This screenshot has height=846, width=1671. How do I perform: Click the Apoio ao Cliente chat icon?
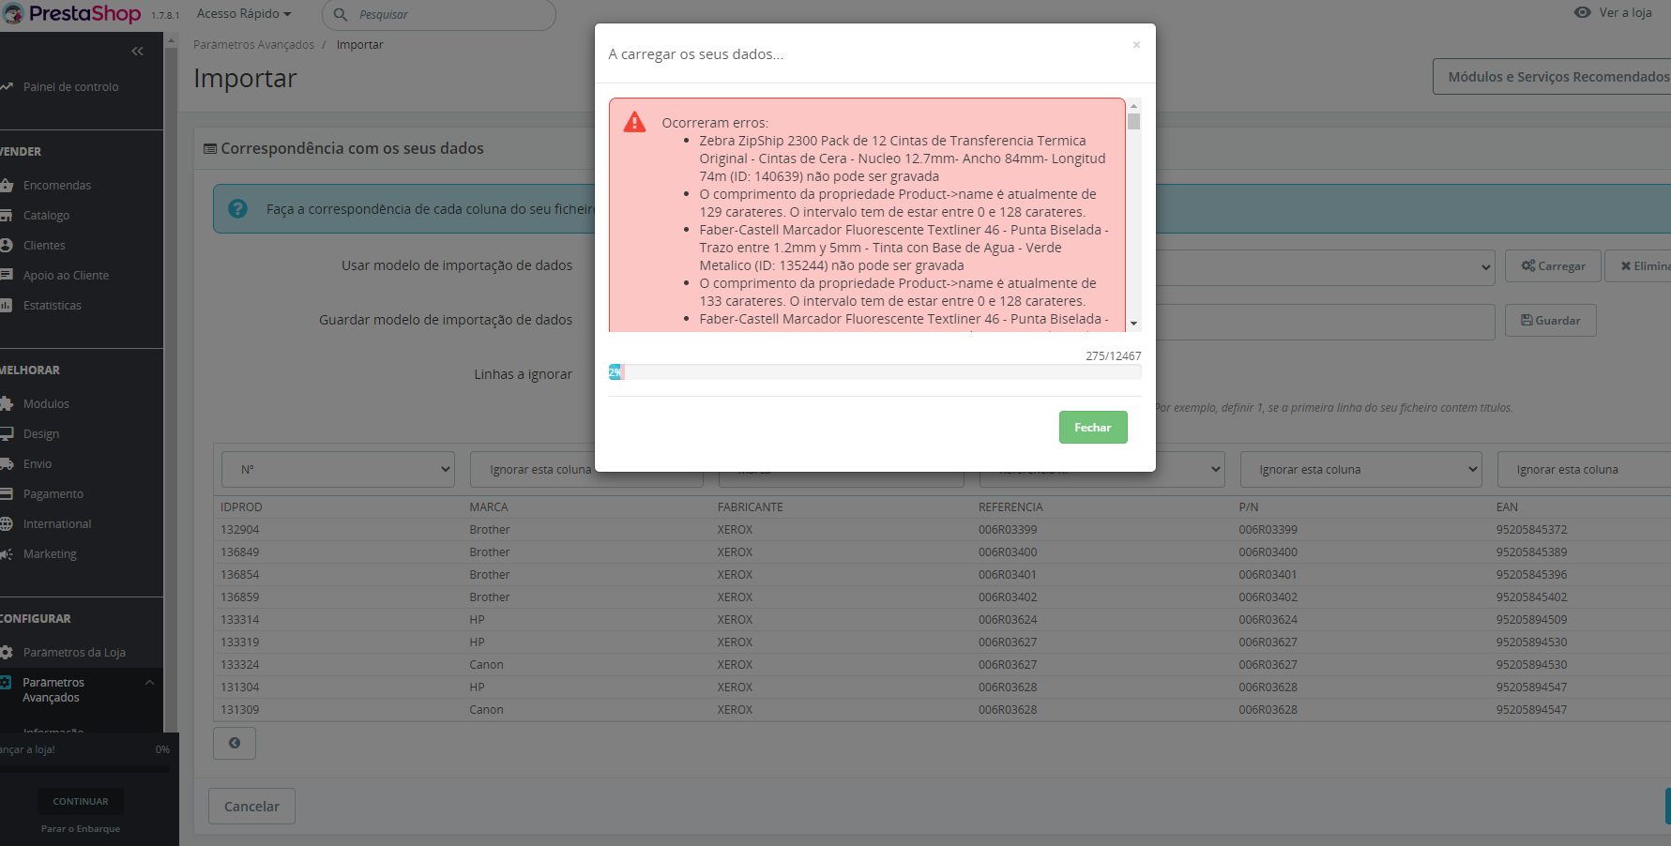(7, 275)
